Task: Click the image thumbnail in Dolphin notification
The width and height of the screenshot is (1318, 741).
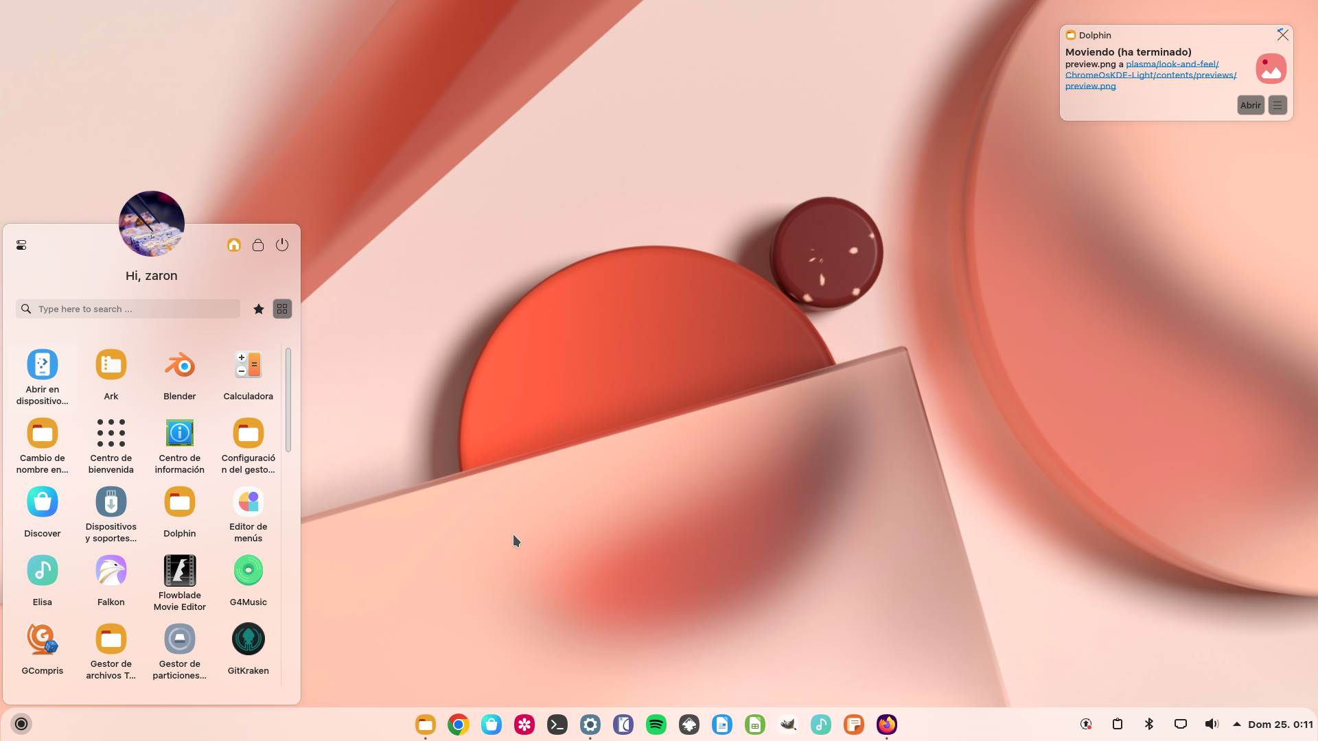Action: point(1271,69)
